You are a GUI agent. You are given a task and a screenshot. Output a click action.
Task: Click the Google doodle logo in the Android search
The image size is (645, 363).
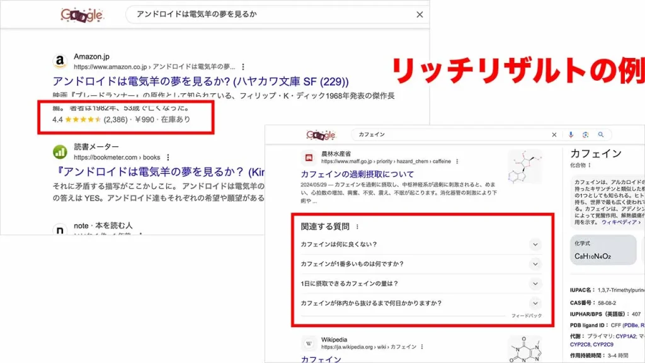click(82, 15)
